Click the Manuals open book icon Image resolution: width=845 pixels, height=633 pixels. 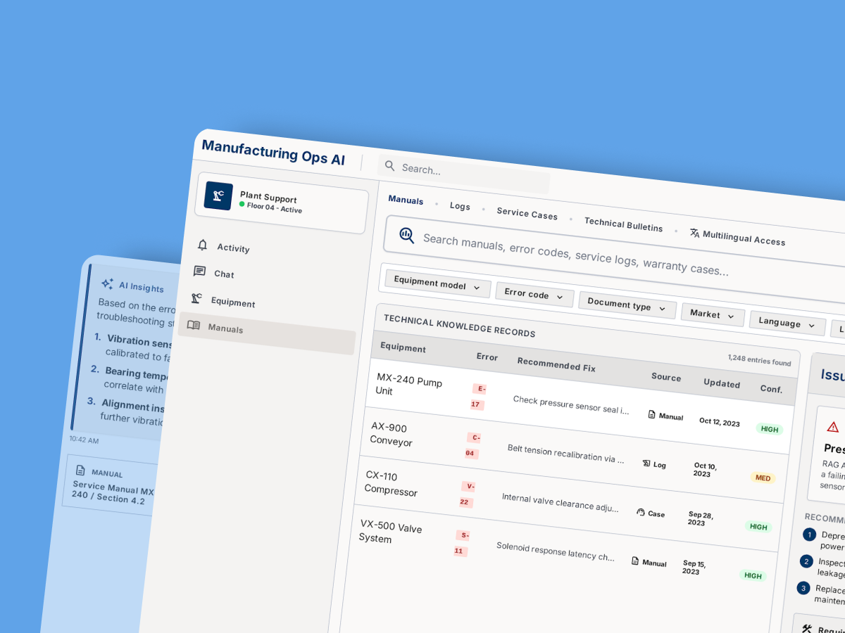coord(194,326)
